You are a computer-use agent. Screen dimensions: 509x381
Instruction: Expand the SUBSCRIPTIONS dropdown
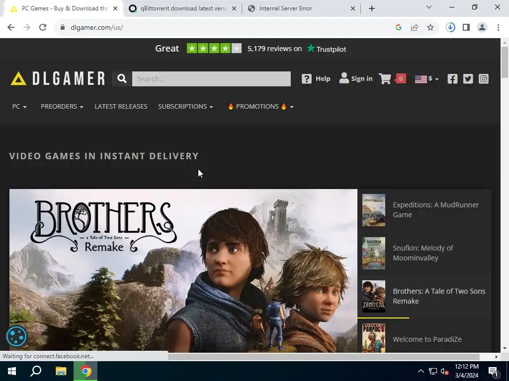coord(185,107)
